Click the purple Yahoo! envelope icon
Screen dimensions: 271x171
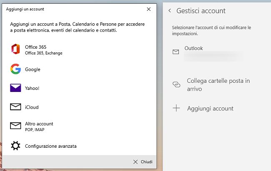pyautogui.click(x=15, y=88)
